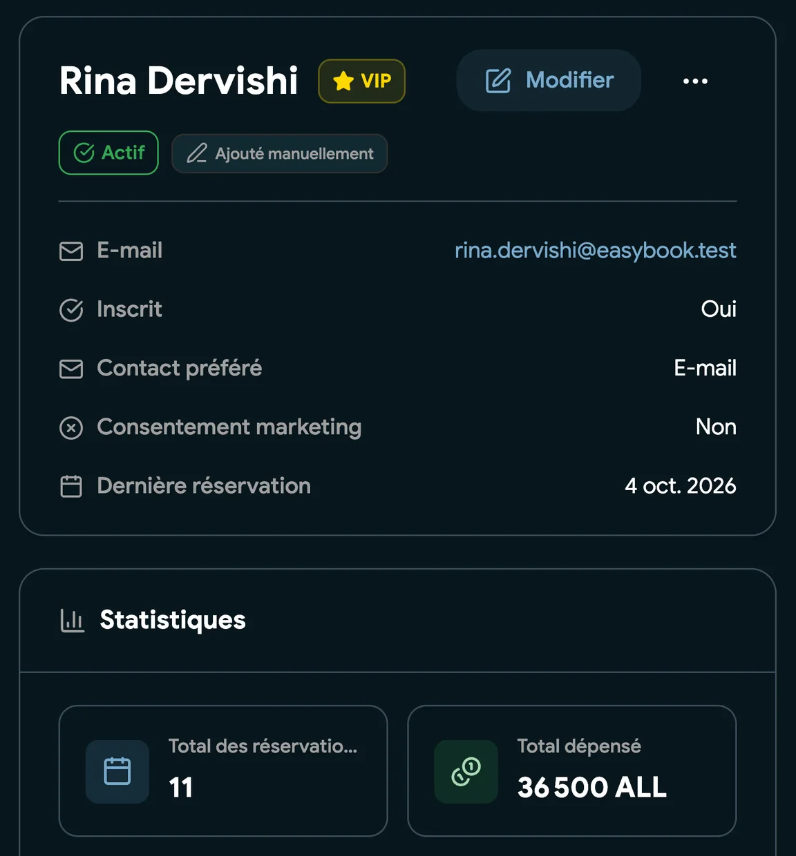Screen dimensions: 796x856
Task: Click the check icon in the Actif badge
Action: (84, 153)
